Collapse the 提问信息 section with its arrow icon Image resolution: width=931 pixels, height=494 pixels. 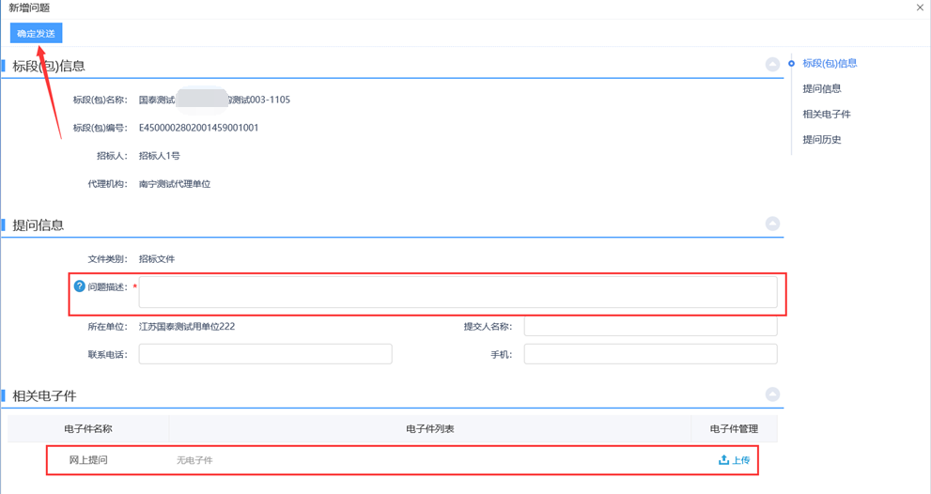pos(772,224)
